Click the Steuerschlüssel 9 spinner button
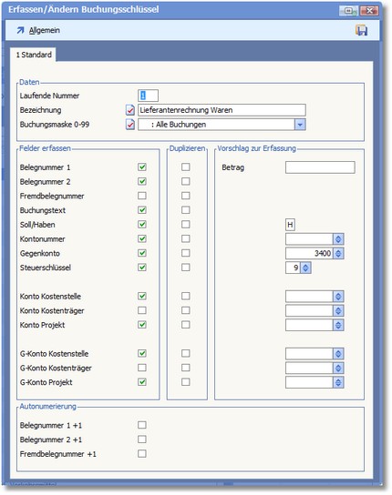Image resolution: width=392 pixels, height=495 pixels. pos(305,268)
